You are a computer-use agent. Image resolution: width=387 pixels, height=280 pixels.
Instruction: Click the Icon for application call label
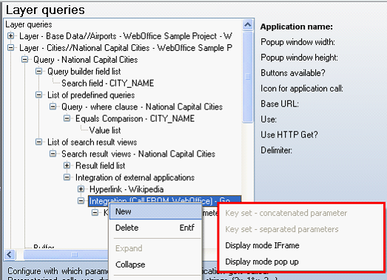(302, 89)
